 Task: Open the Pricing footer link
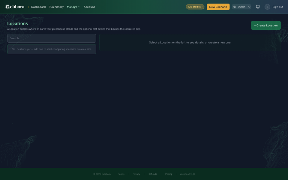(169, 174)
